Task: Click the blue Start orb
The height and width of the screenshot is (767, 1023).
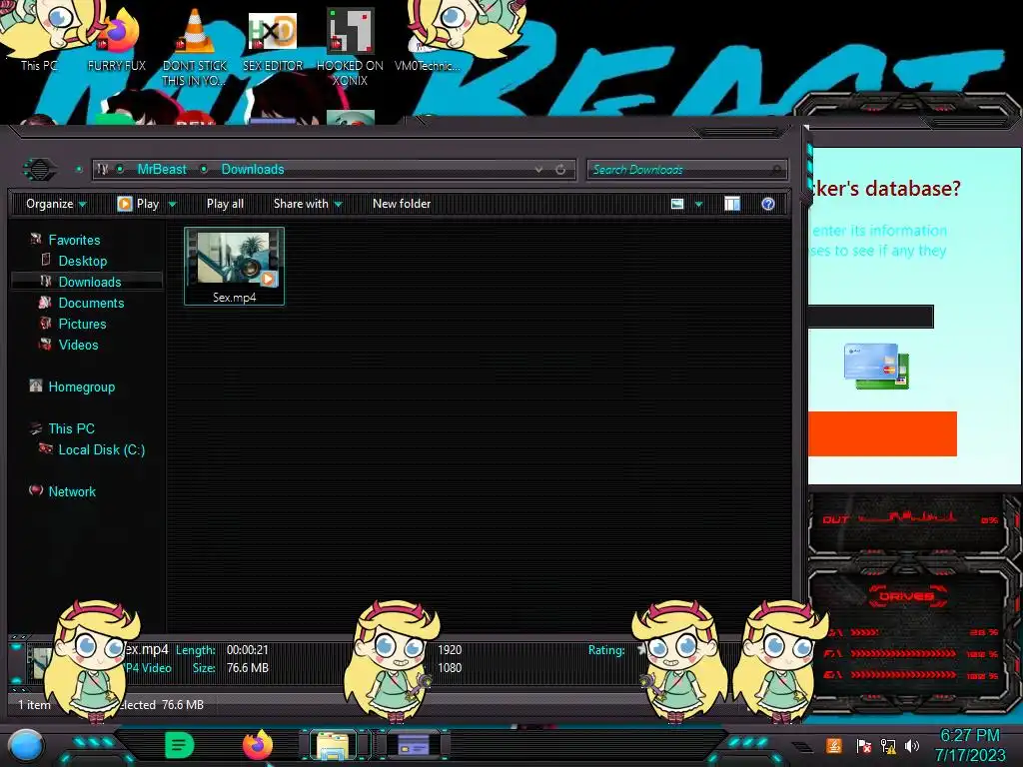Action: 26,746
